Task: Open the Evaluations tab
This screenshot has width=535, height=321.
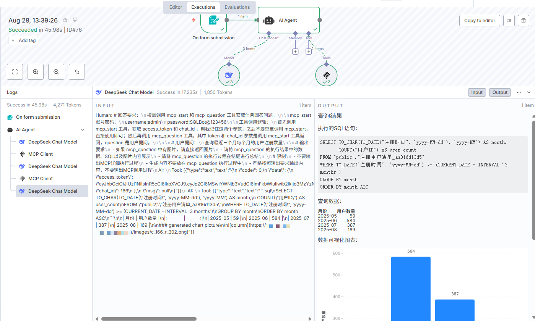Action: click(237, 7)
